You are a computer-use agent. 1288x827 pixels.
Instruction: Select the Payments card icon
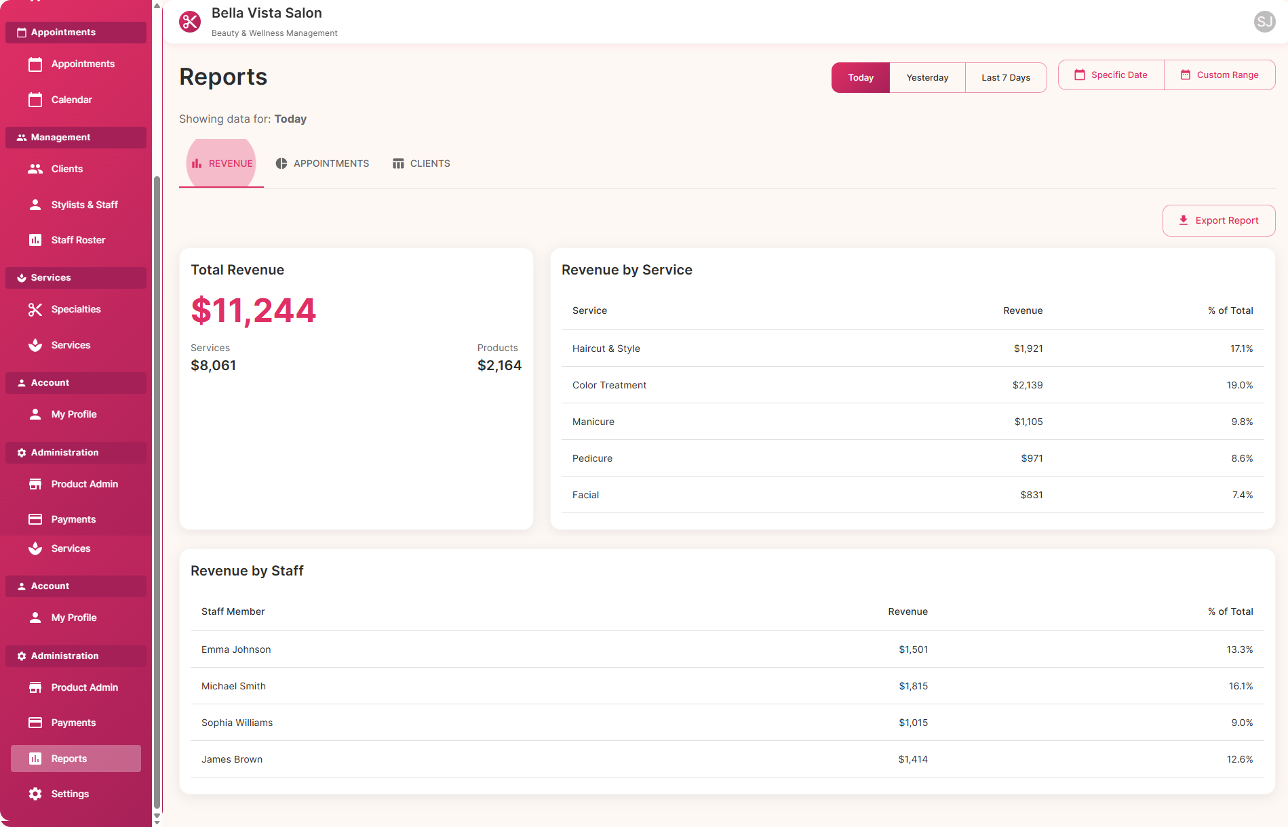coord(36,519)
